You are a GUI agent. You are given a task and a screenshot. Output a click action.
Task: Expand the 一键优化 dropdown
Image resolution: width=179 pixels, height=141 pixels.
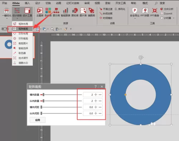coord(7,19)
